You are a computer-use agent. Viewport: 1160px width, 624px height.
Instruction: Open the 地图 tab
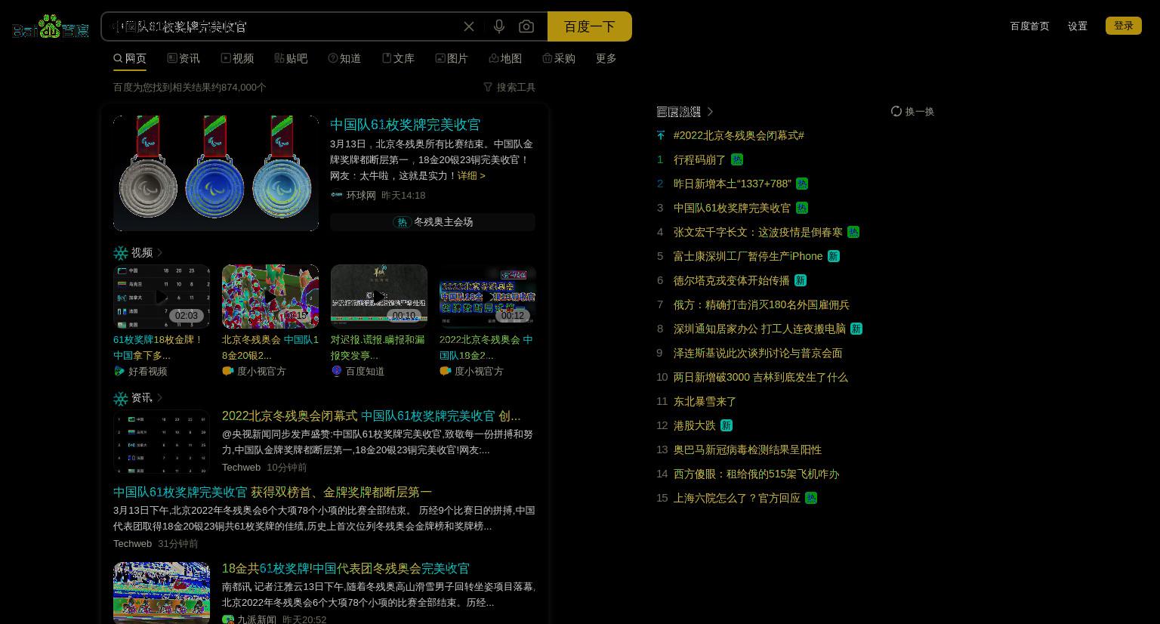505,58
